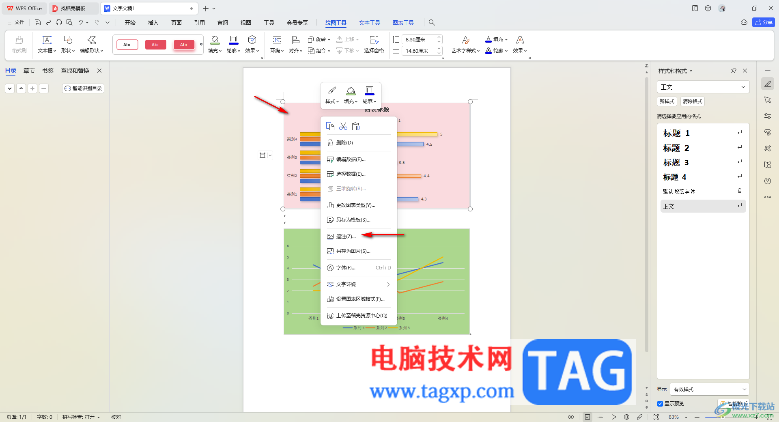Screen dimensions: 779x422
Task: Open the zoom percentage dropdown arrow
Action: click(x=686, y=417)
